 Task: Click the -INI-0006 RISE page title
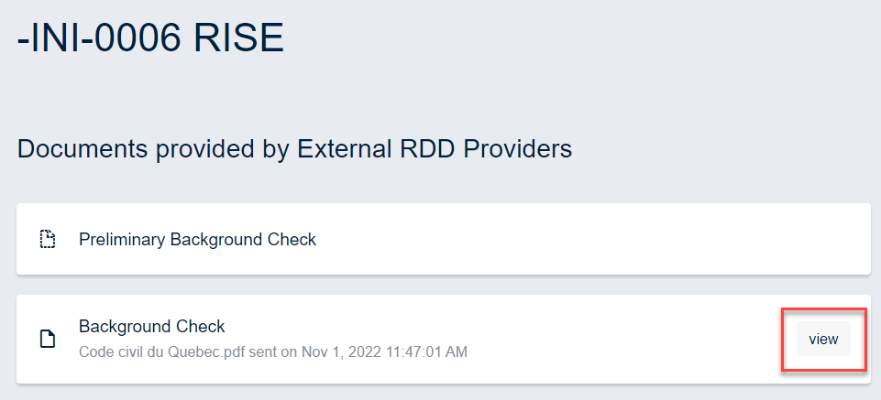tap(150, 38)
